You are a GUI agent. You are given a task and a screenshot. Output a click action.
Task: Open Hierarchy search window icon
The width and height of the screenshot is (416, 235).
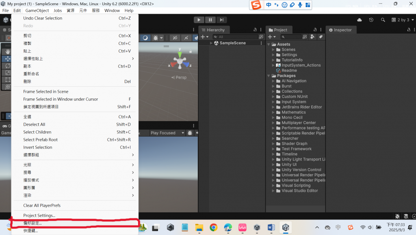(x=261, y=37)
